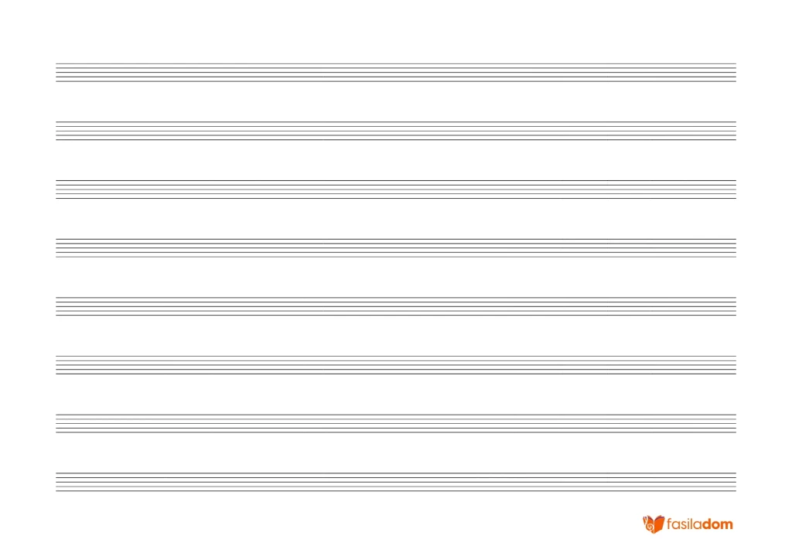The height and width of the screenshot is (560, 792).
Task: Click the fasiladom wordmark text
Action: (x=699, y=524)
